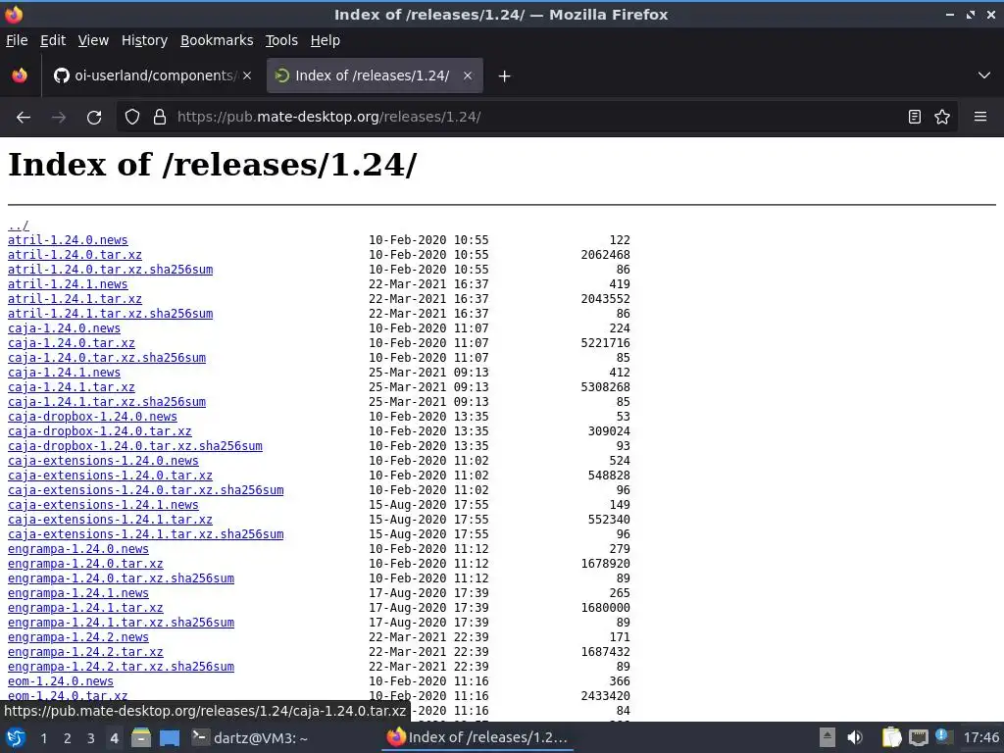
Task: Expand the list all tabs chevron
Action: pyautogui.click(x=984, y=76)
